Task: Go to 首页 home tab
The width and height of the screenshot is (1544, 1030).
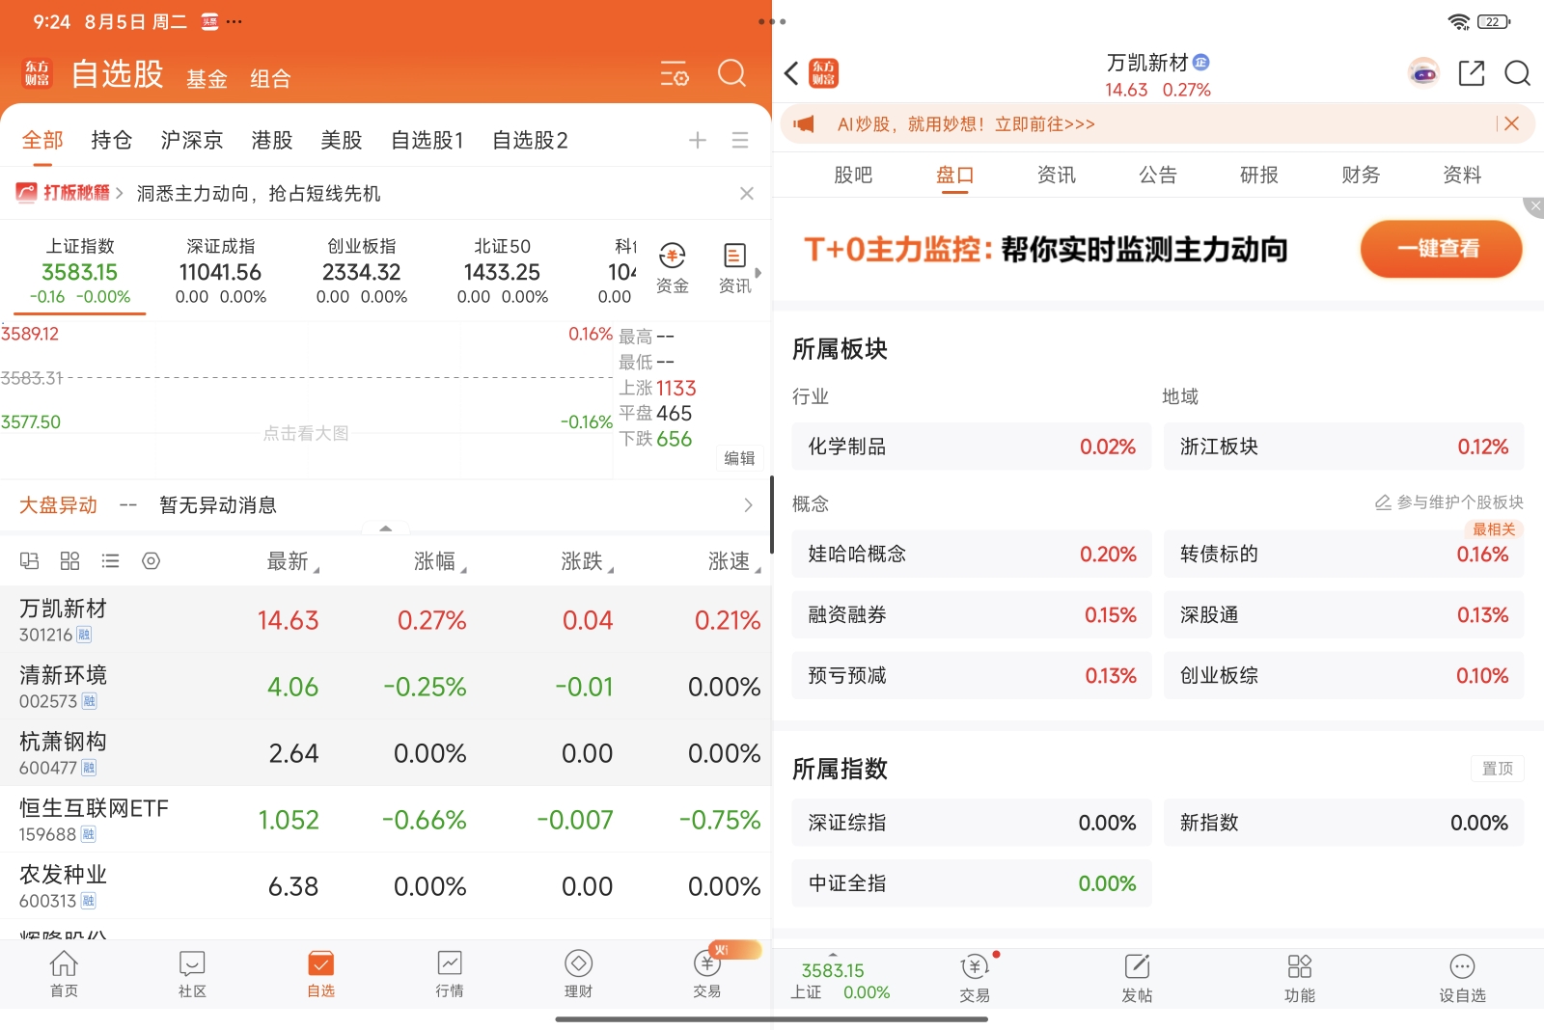Action: click(x=64, y=974)
